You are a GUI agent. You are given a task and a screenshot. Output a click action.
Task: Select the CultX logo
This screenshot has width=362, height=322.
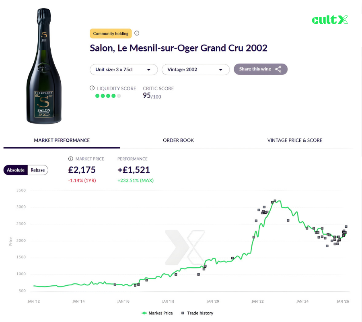pos(330,20)
